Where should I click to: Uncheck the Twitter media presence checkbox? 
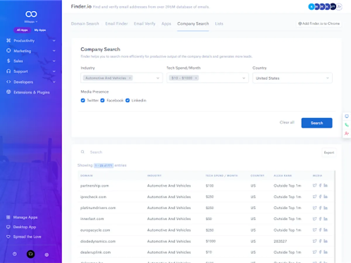[83, 100]
